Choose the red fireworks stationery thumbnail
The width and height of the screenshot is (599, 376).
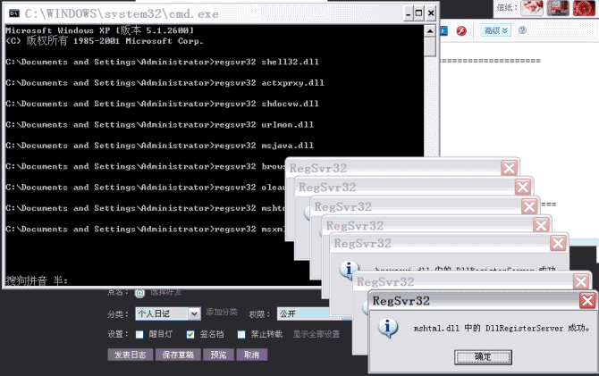(x=584, y=8)
